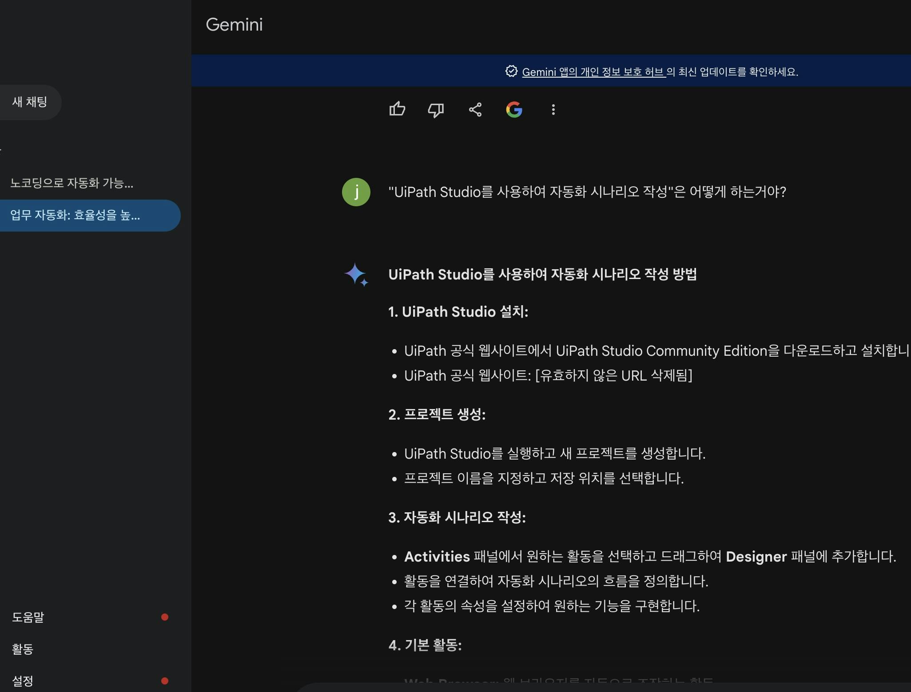Click the user prompt about UiPath Studio
This screenshot has height=692, width=911.
587,192
